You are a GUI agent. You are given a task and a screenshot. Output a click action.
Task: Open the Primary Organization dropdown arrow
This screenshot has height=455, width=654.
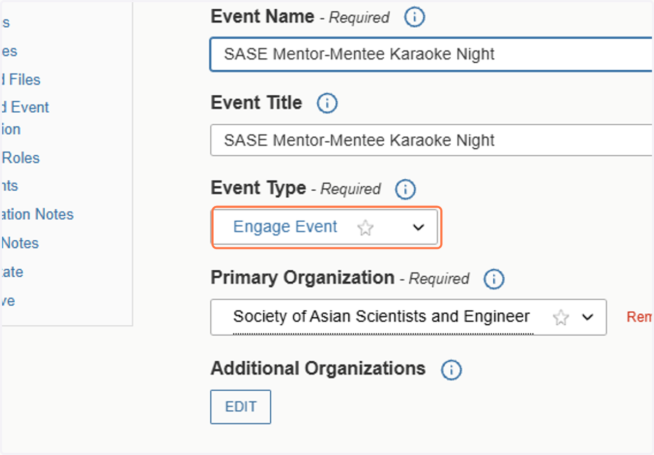point(588,317)
